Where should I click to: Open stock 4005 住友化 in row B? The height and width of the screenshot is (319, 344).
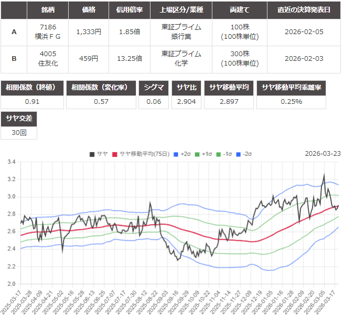click(47, 59)
